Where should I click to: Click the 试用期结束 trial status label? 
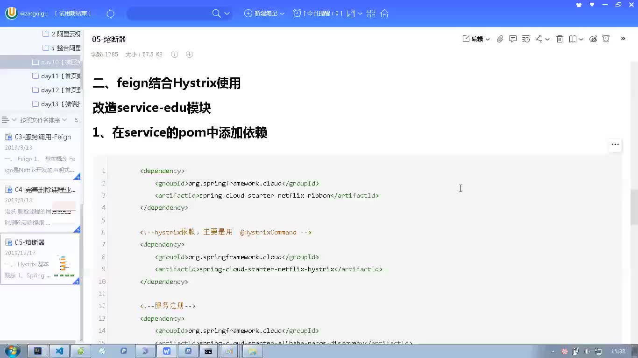tap(73, 14)
